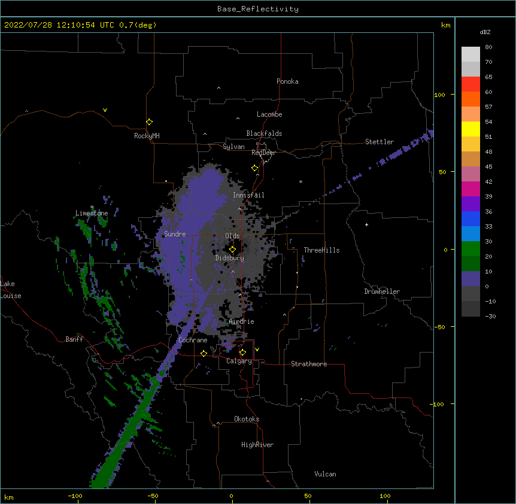Click the Stettler label

tap(380, 142)
